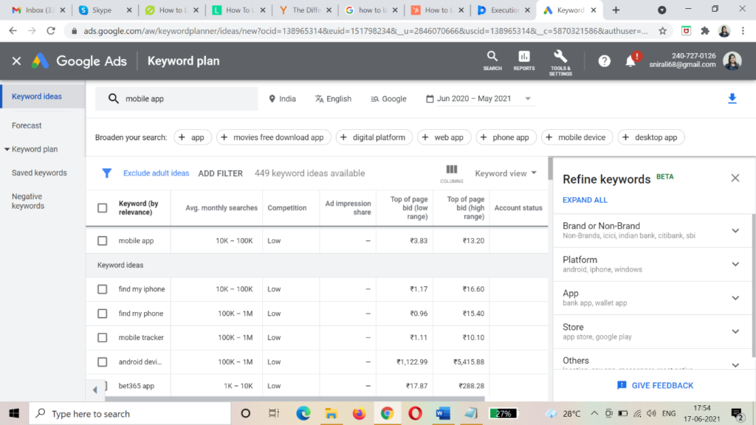Open the Search tool in Google Ads header
The image size is (756, 425).
pyautogui.click(x=492, y=61)
